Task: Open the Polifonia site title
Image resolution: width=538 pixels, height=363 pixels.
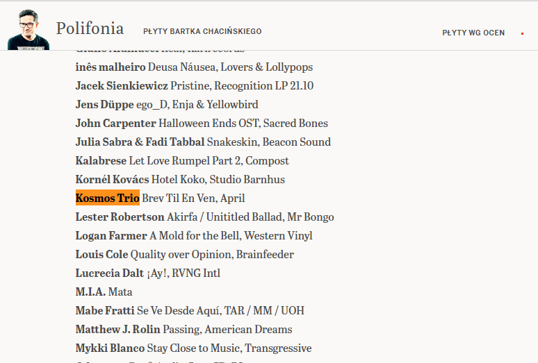Action: [90, 28]
